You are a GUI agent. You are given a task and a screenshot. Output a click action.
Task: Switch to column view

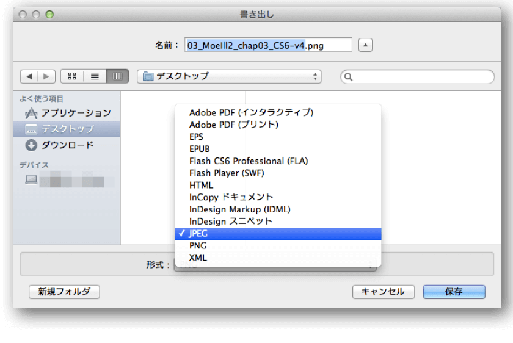pyautogui.click(x=117, y=76)
